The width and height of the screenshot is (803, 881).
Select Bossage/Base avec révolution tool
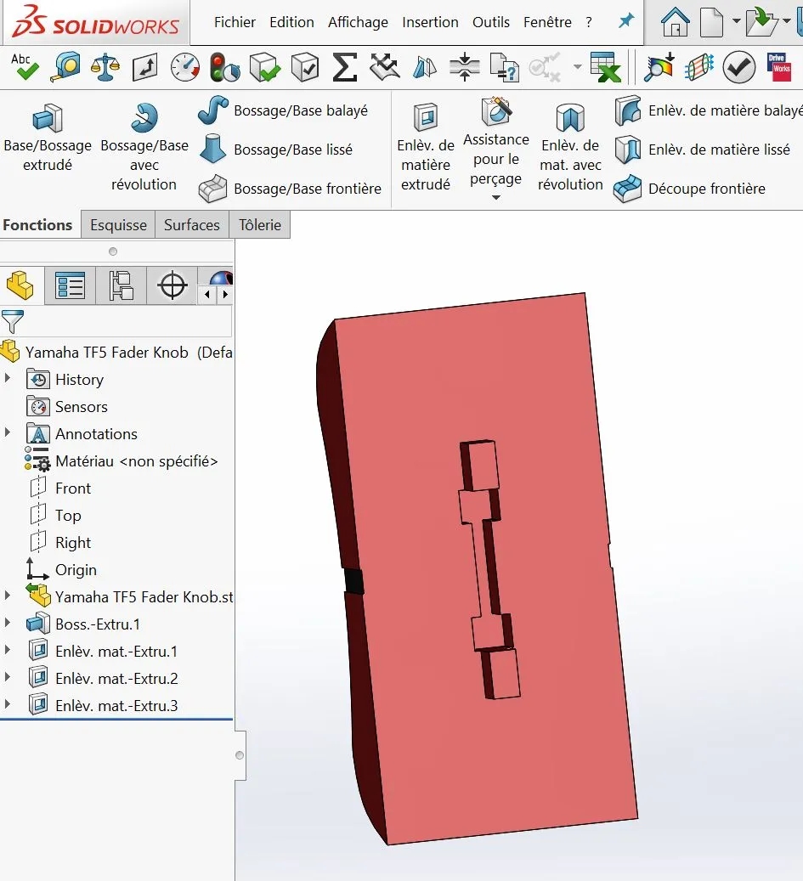144,148
